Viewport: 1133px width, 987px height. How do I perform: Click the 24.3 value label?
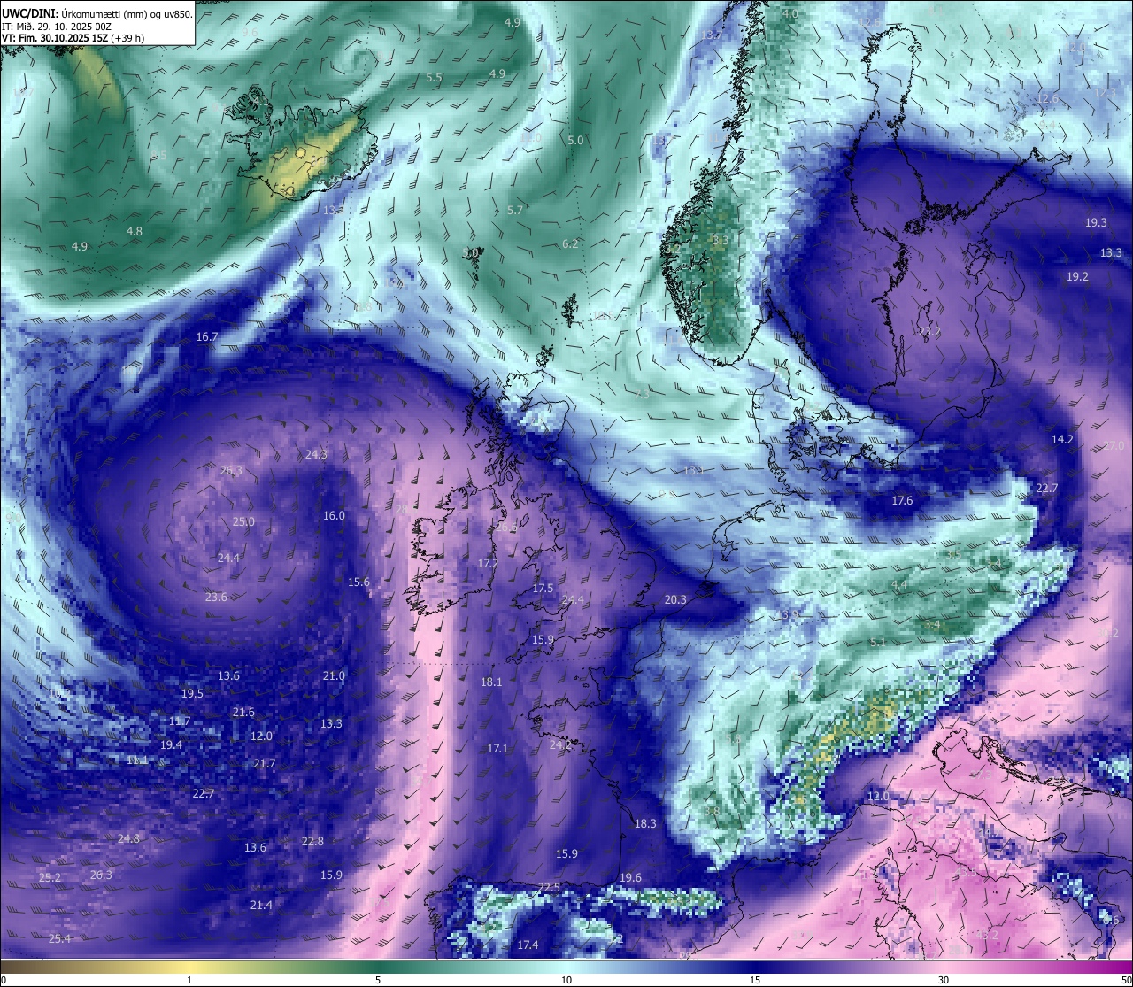[316, 454]
